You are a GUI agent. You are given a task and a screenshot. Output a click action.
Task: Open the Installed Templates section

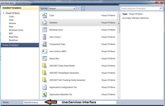point(20,8)
